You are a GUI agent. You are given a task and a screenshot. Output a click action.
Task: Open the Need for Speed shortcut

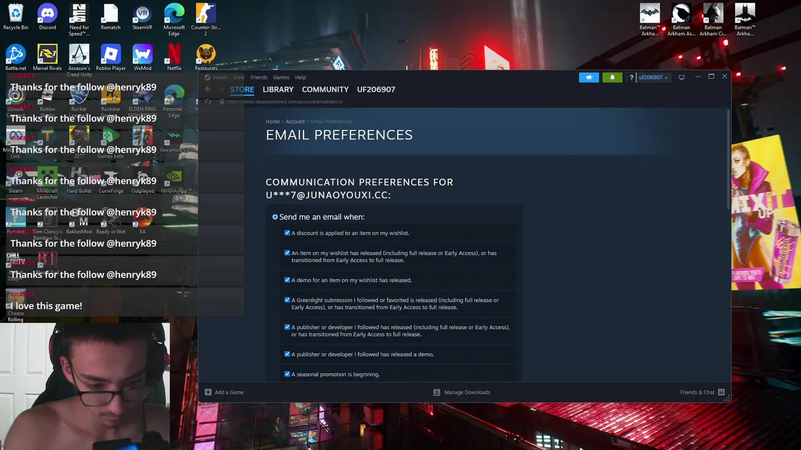click(x=79, y=20)
